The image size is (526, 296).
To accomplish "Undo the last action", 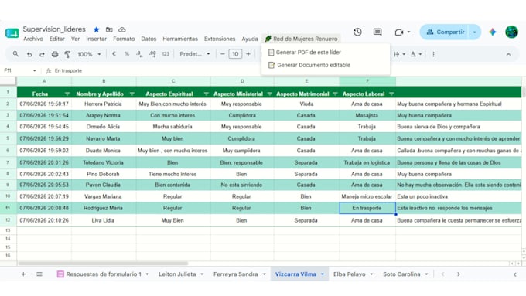I will pos(29,54).
